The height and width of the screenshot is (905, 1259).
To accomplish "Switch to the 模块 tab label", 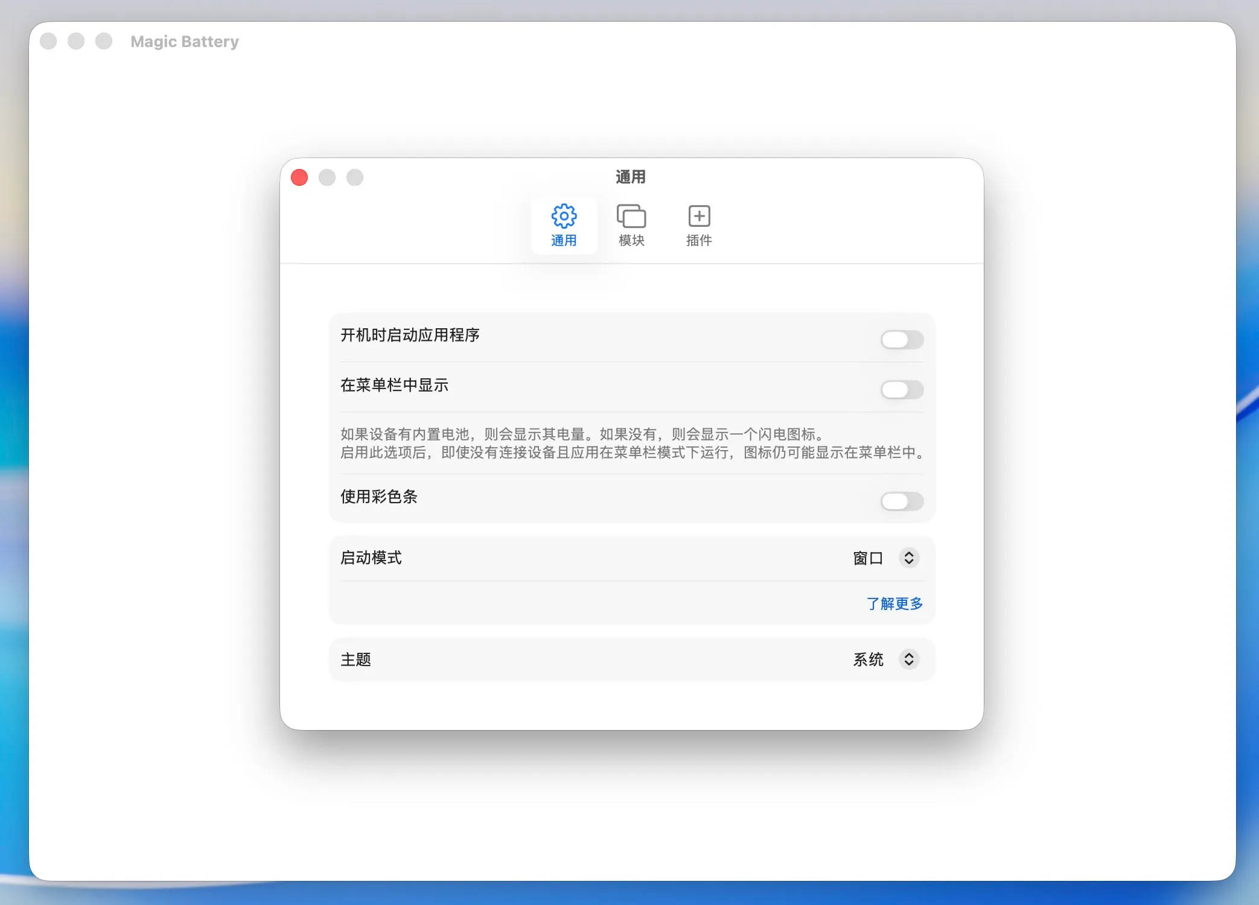I will (631, 241).
